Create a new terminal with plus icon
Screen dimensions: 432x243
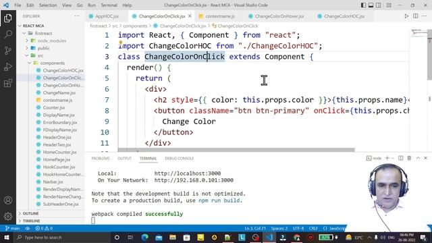click(387, 158)
